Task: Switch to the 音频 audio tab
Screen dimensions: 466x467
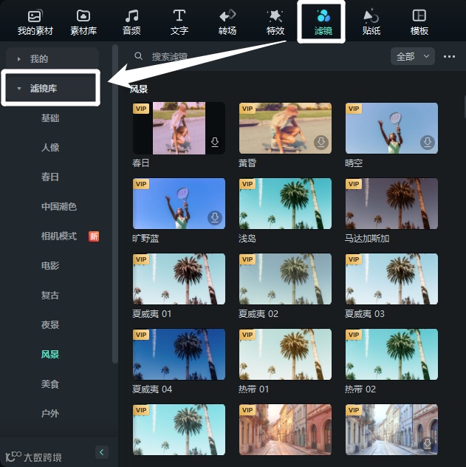Action: (x=131, y=23)
